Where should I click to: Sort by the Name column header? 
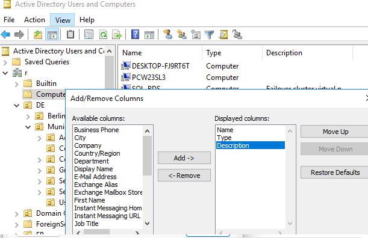point(161,53)
